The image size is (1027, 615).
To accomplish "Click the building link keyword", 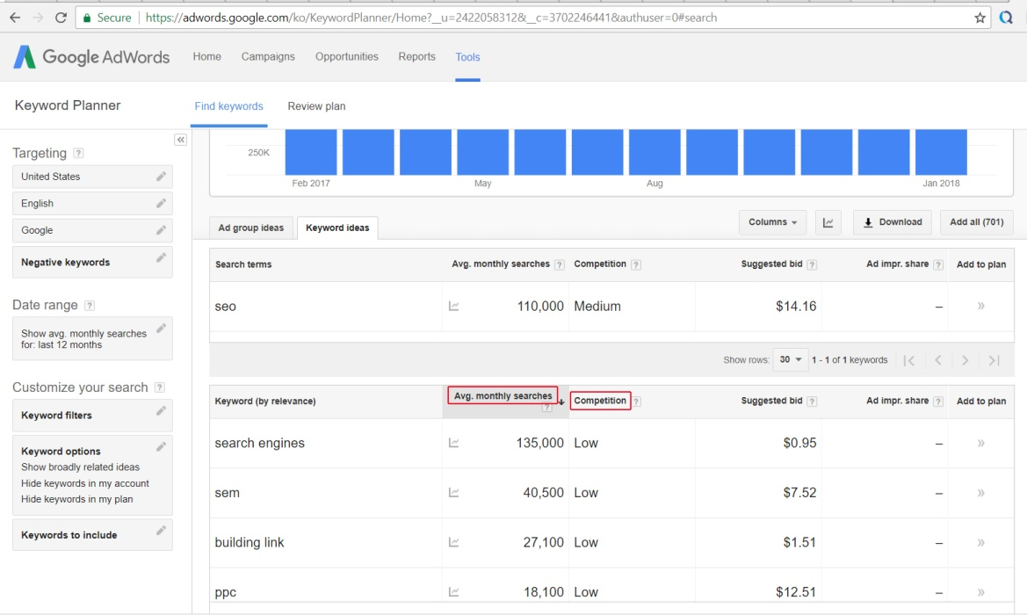I will 250,543.
